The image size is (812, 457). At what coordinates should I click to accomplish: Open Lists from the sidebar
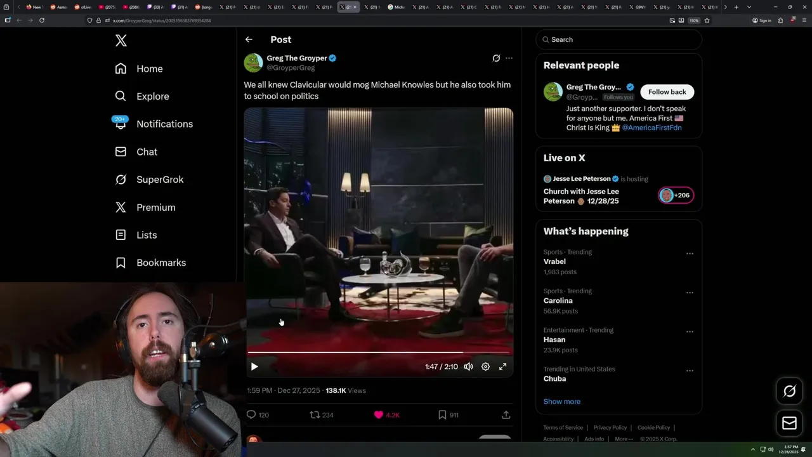[x=136, y=235]
